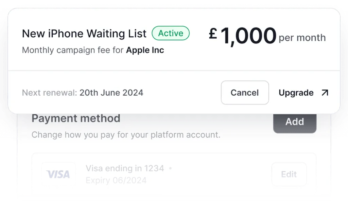Click the 1,000 price amount
The height and width of the screenshot is (208, 348).
[x=248, y=36]
